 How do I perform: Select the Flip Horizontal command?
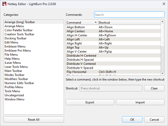pyautogui.click(x=76, y=72)
